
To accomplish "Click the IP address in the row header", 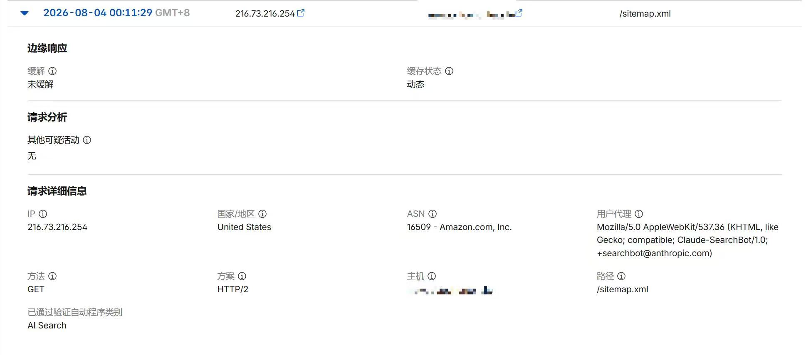I will pos(265,13).
